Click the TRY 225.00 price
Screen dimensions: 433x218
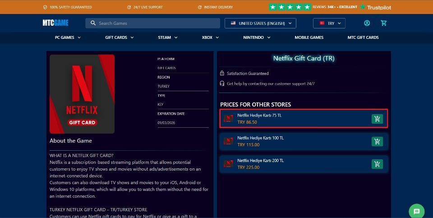(249, 167)
